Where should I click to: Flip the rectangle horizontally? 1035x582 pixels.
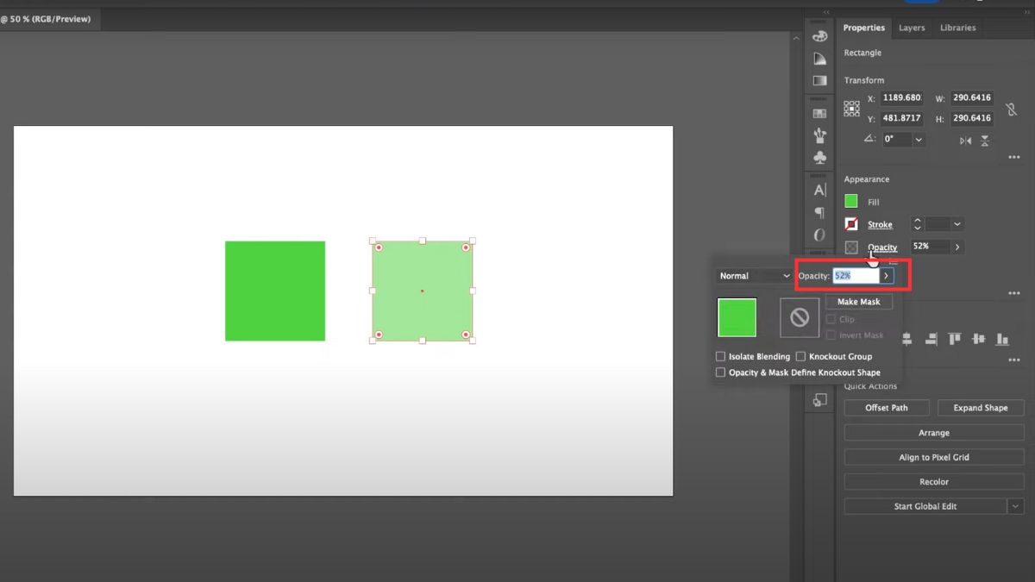[965, 141]
